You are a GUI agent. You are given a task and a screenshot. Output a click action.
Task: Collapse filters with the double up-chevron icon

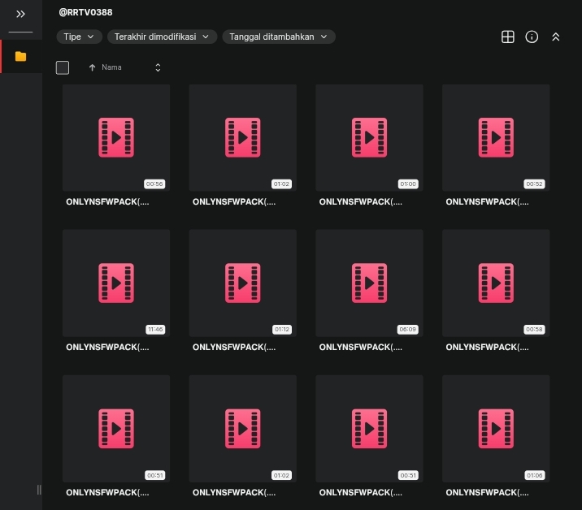click(556, 37)
